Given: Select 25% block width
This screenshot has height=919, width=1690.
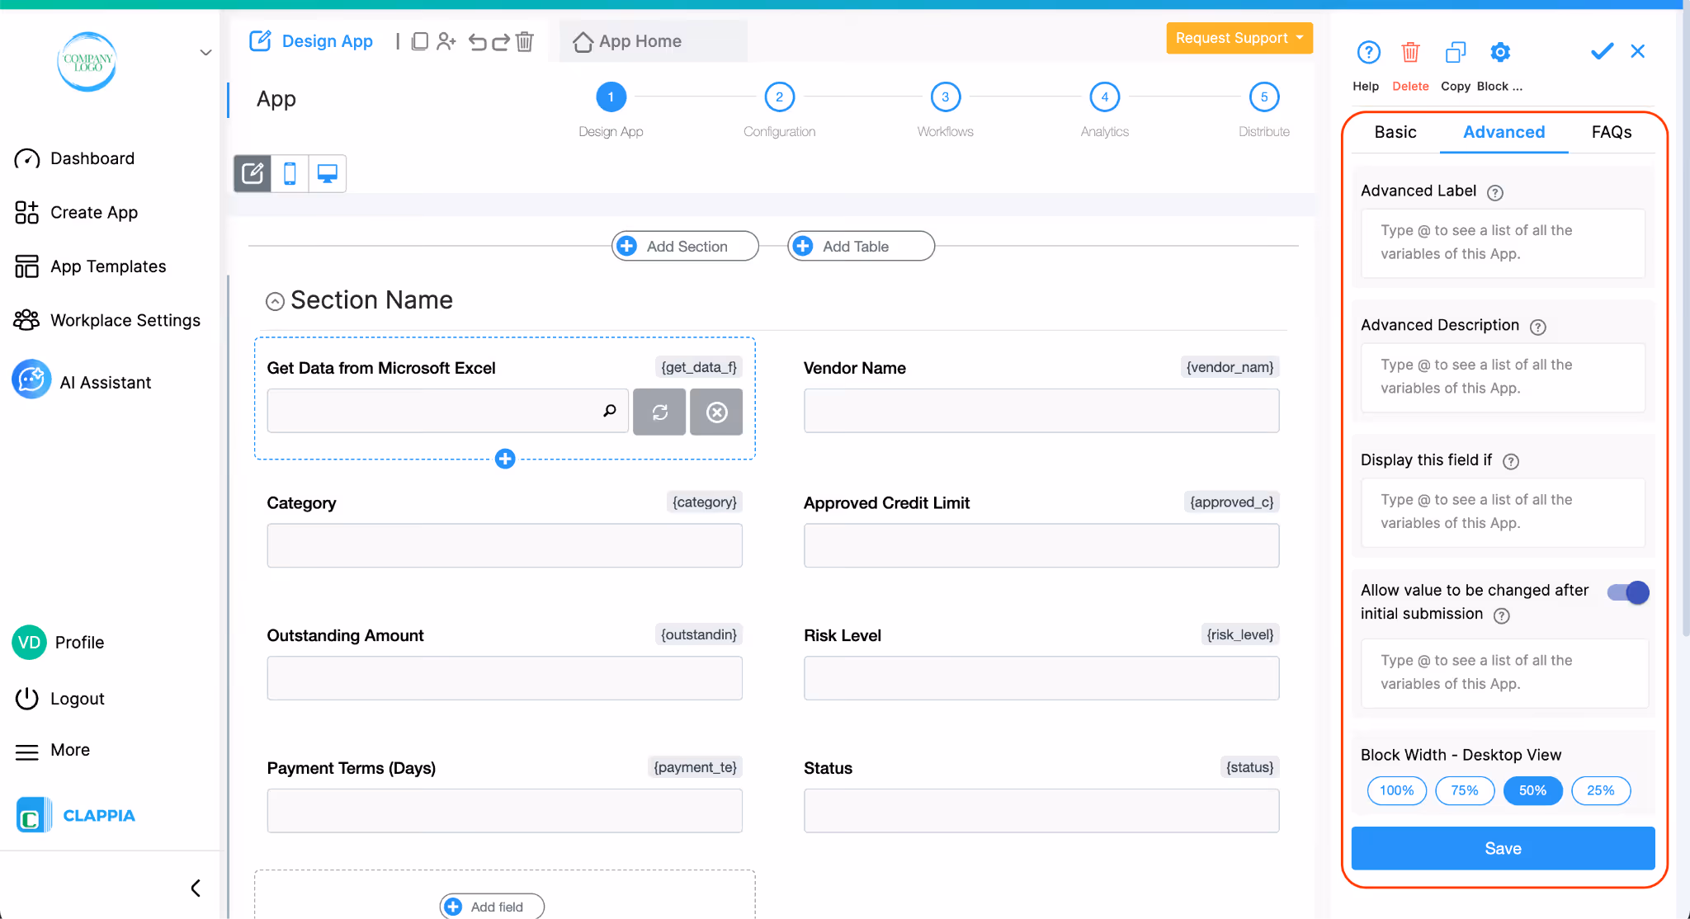Looking at the screenshot, I should click(1601, 790).
